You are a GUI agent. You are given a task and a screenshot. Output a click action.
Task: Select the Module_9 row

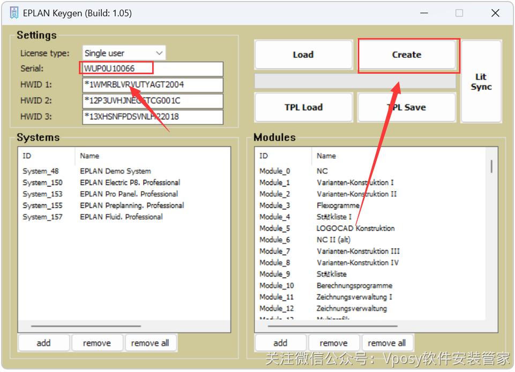(x=370, y=274)
